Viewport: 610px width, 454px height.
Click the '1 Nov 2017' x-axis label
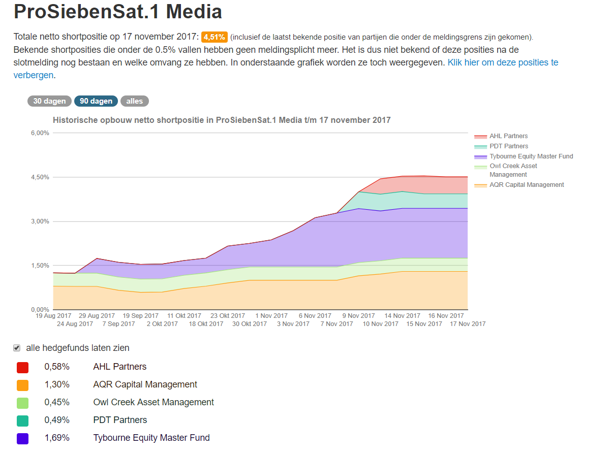pos(271,316)
